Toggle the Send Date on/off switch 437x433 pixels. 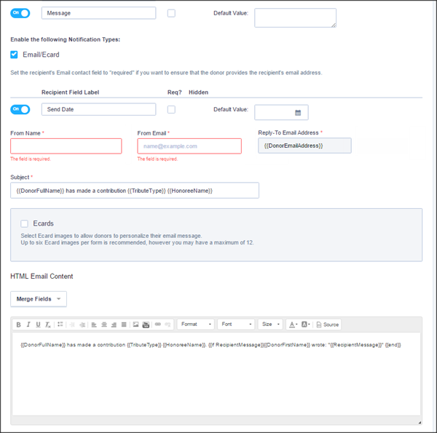click(x=20, y=109)
